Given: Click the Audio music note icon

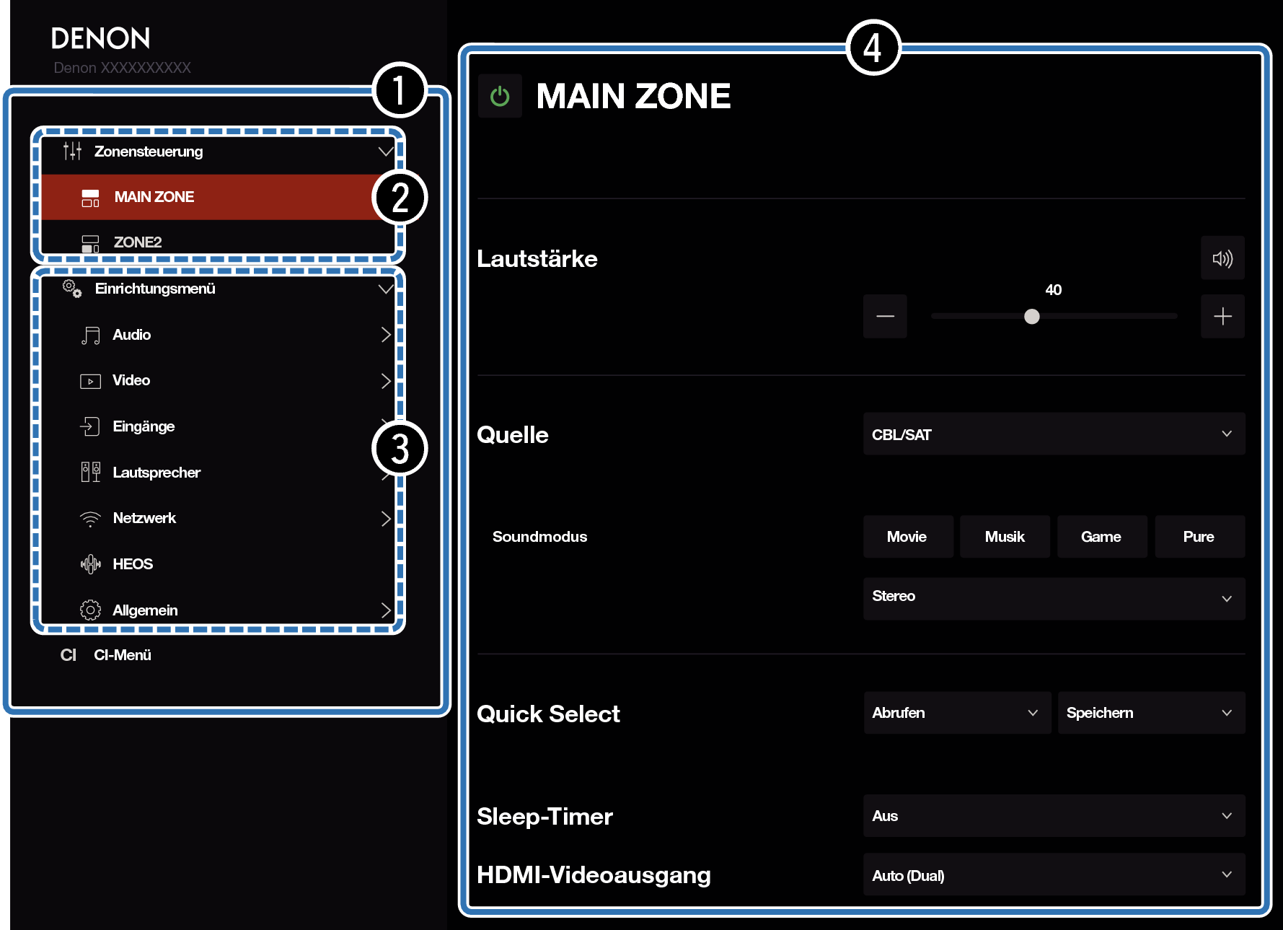Looking at the screenshot, I should [90, 335].
